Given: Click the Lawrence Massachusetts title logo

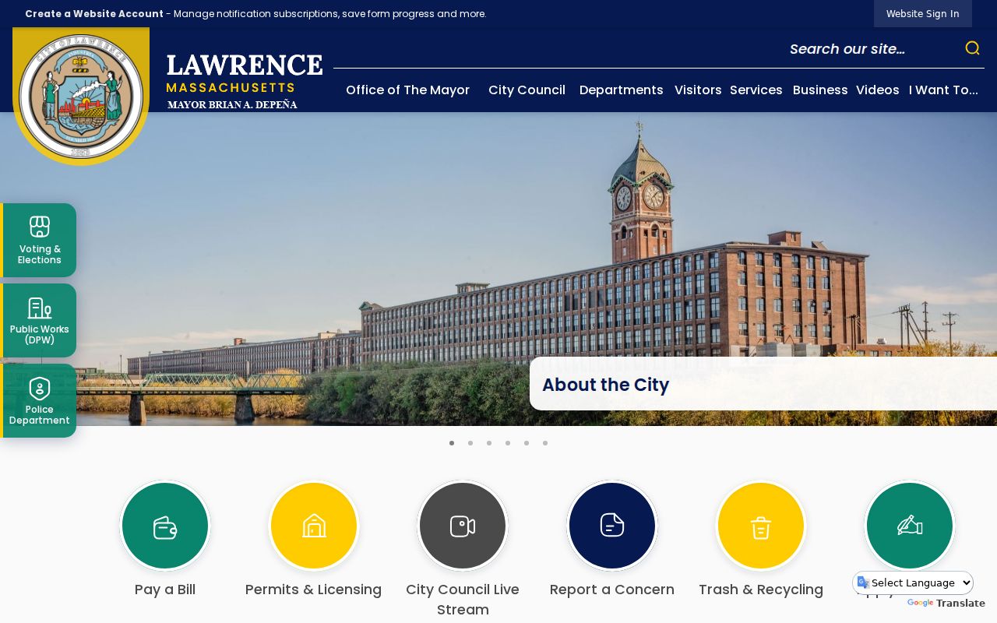Looking at the screenshot, I should (x=244, y=81).
